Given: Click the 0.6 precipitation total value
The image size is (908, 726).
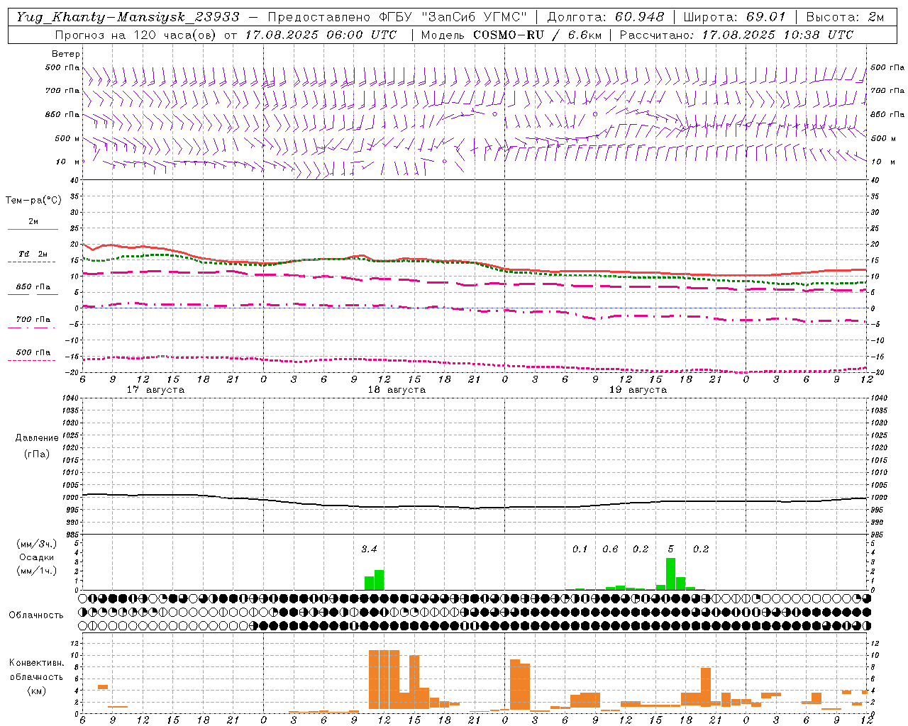Looking at the screenshot, I should pos(610,549).
